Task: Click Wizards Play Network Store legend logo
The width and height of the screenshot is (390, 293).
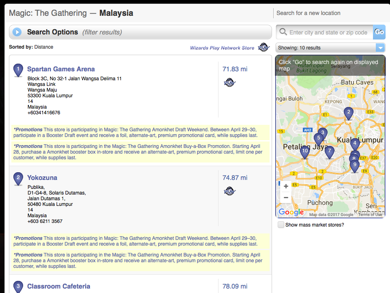Action: click(264, 47)
